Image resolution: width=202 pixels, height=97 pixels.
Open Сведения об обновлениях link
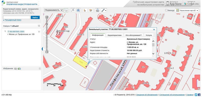point(147,95)
